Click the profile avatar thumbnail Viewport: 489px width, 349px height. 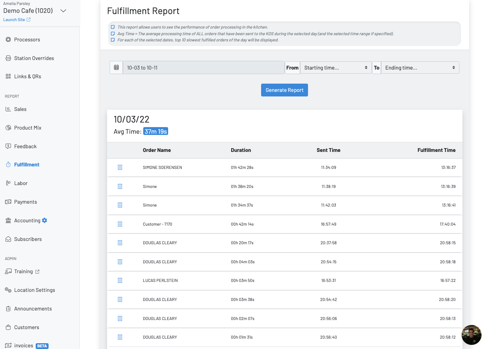472,335
